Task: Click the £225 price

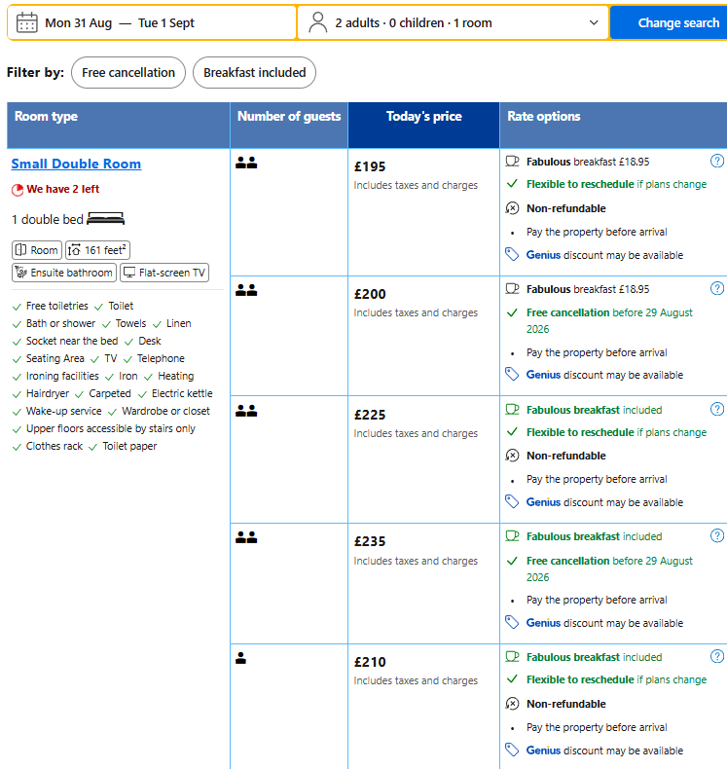Action: [x=370, y=415]
